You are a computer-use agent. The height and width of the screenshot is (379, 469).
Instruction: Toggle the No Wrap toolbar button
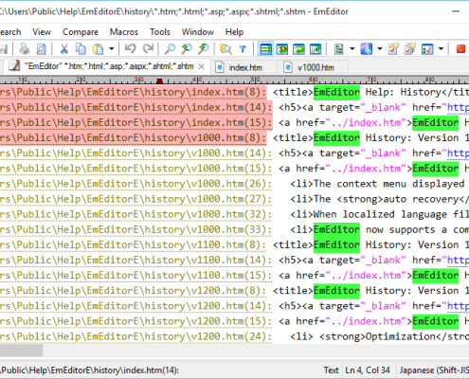[x=265, y=49]
